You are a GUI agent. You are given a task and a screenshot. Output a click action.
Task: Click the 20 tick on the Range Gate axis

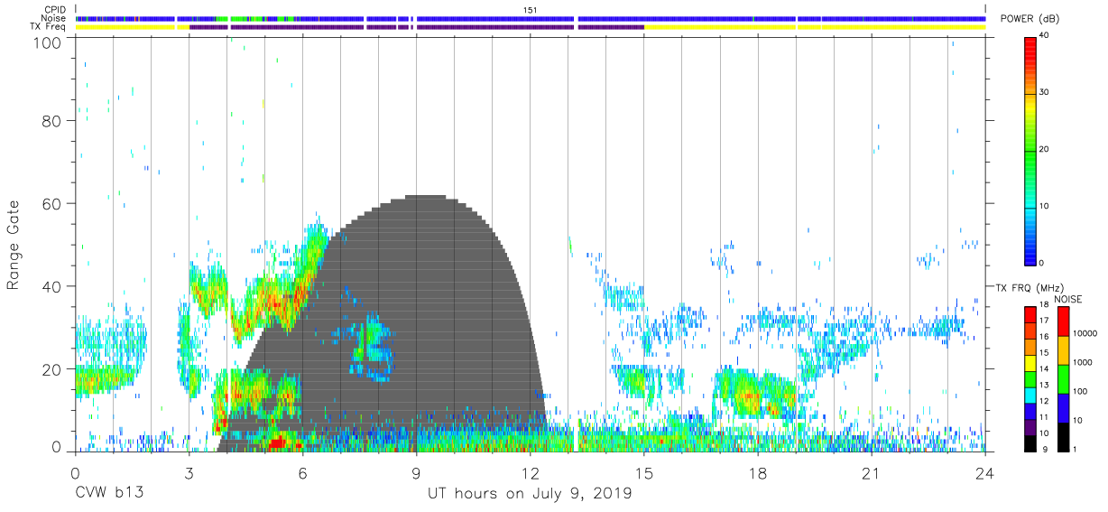click(52, 369)
